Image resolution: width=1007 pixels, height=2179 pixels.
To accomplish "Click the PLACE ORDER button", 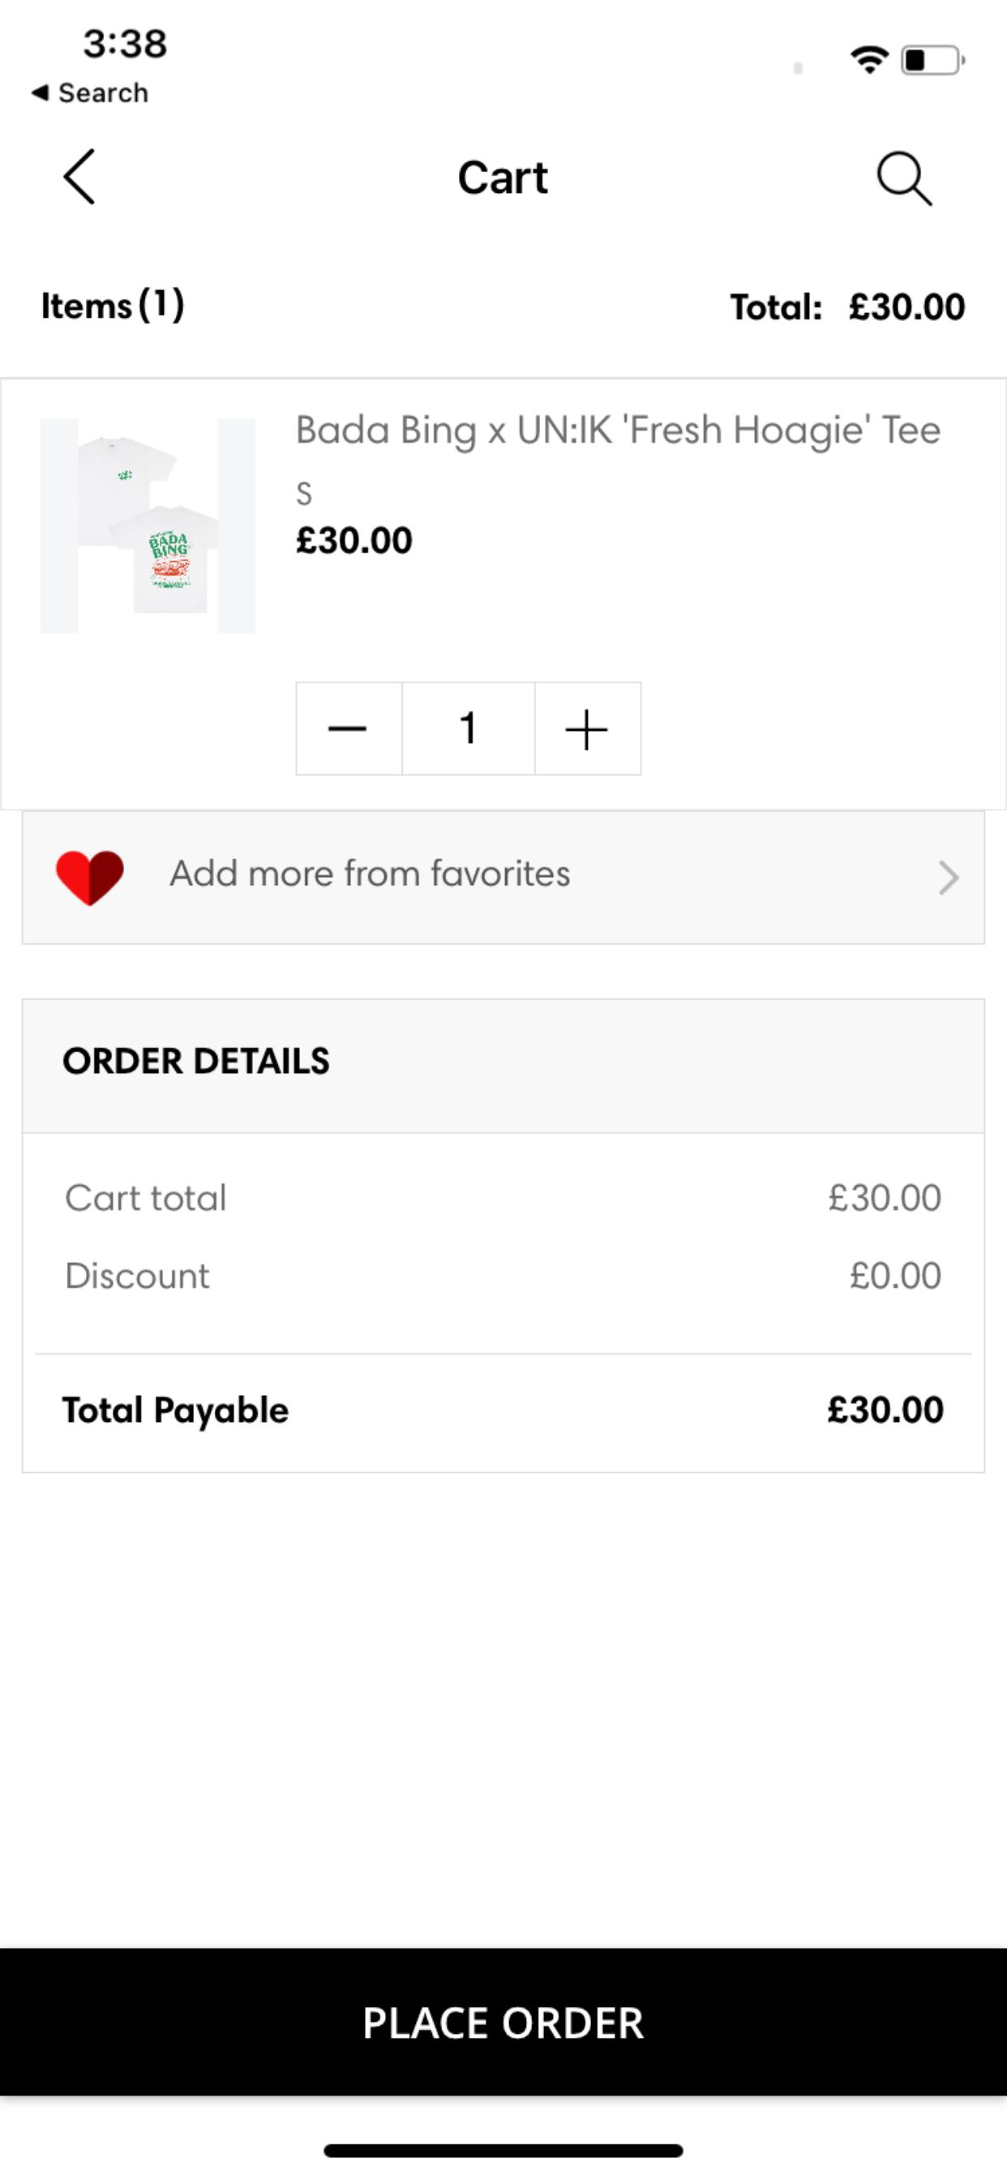I will click(504, 2022).
